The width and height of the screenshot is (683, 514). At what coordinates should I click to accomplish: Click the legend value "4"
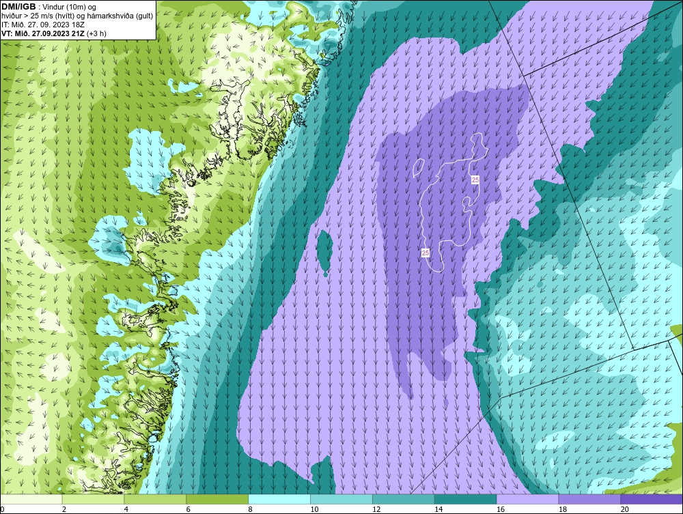click(x=126, y=509)
